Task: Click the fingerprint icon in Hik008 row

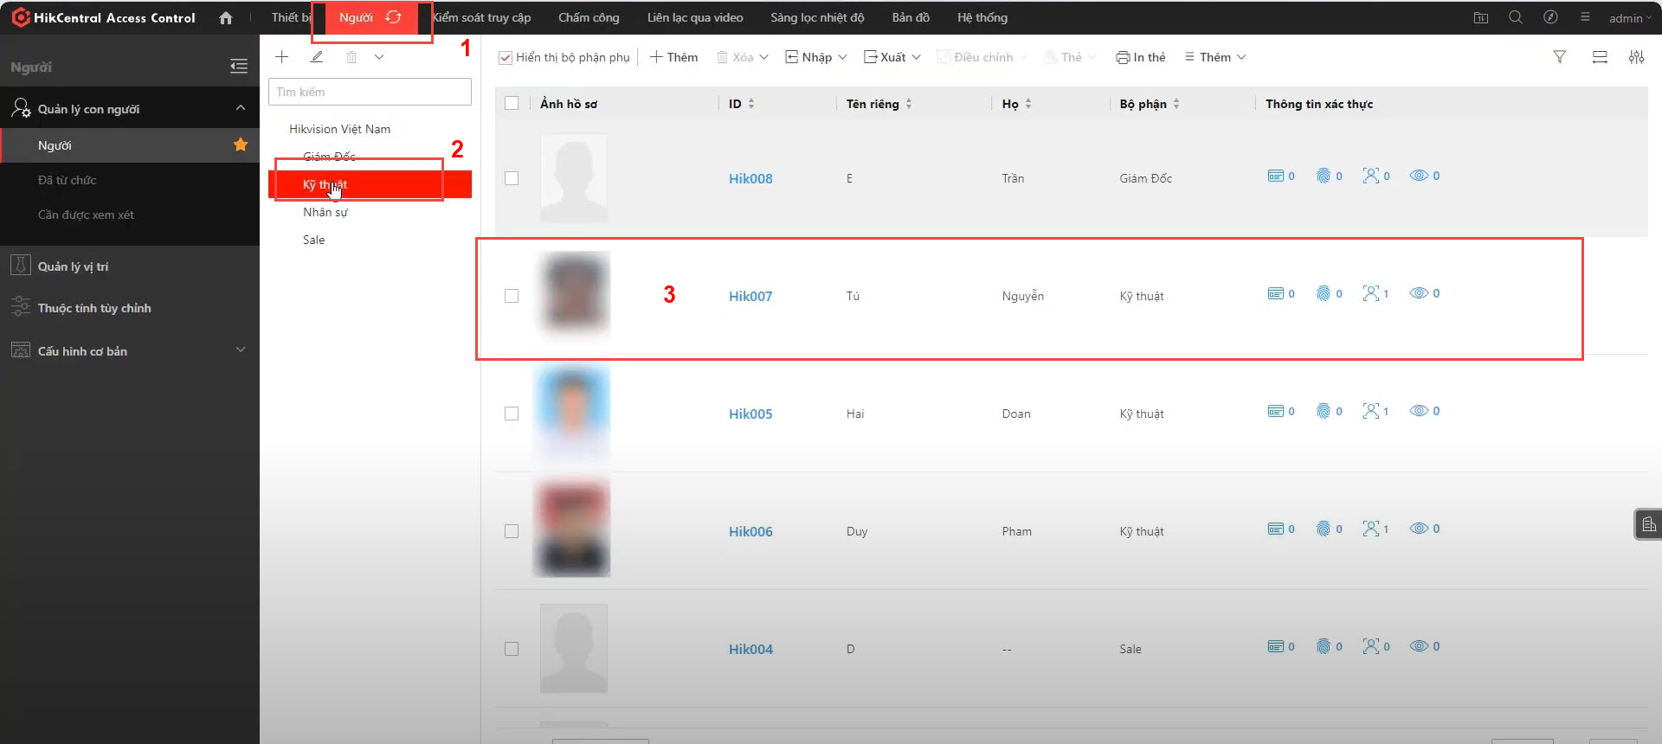Action: tap(1324, 176)
